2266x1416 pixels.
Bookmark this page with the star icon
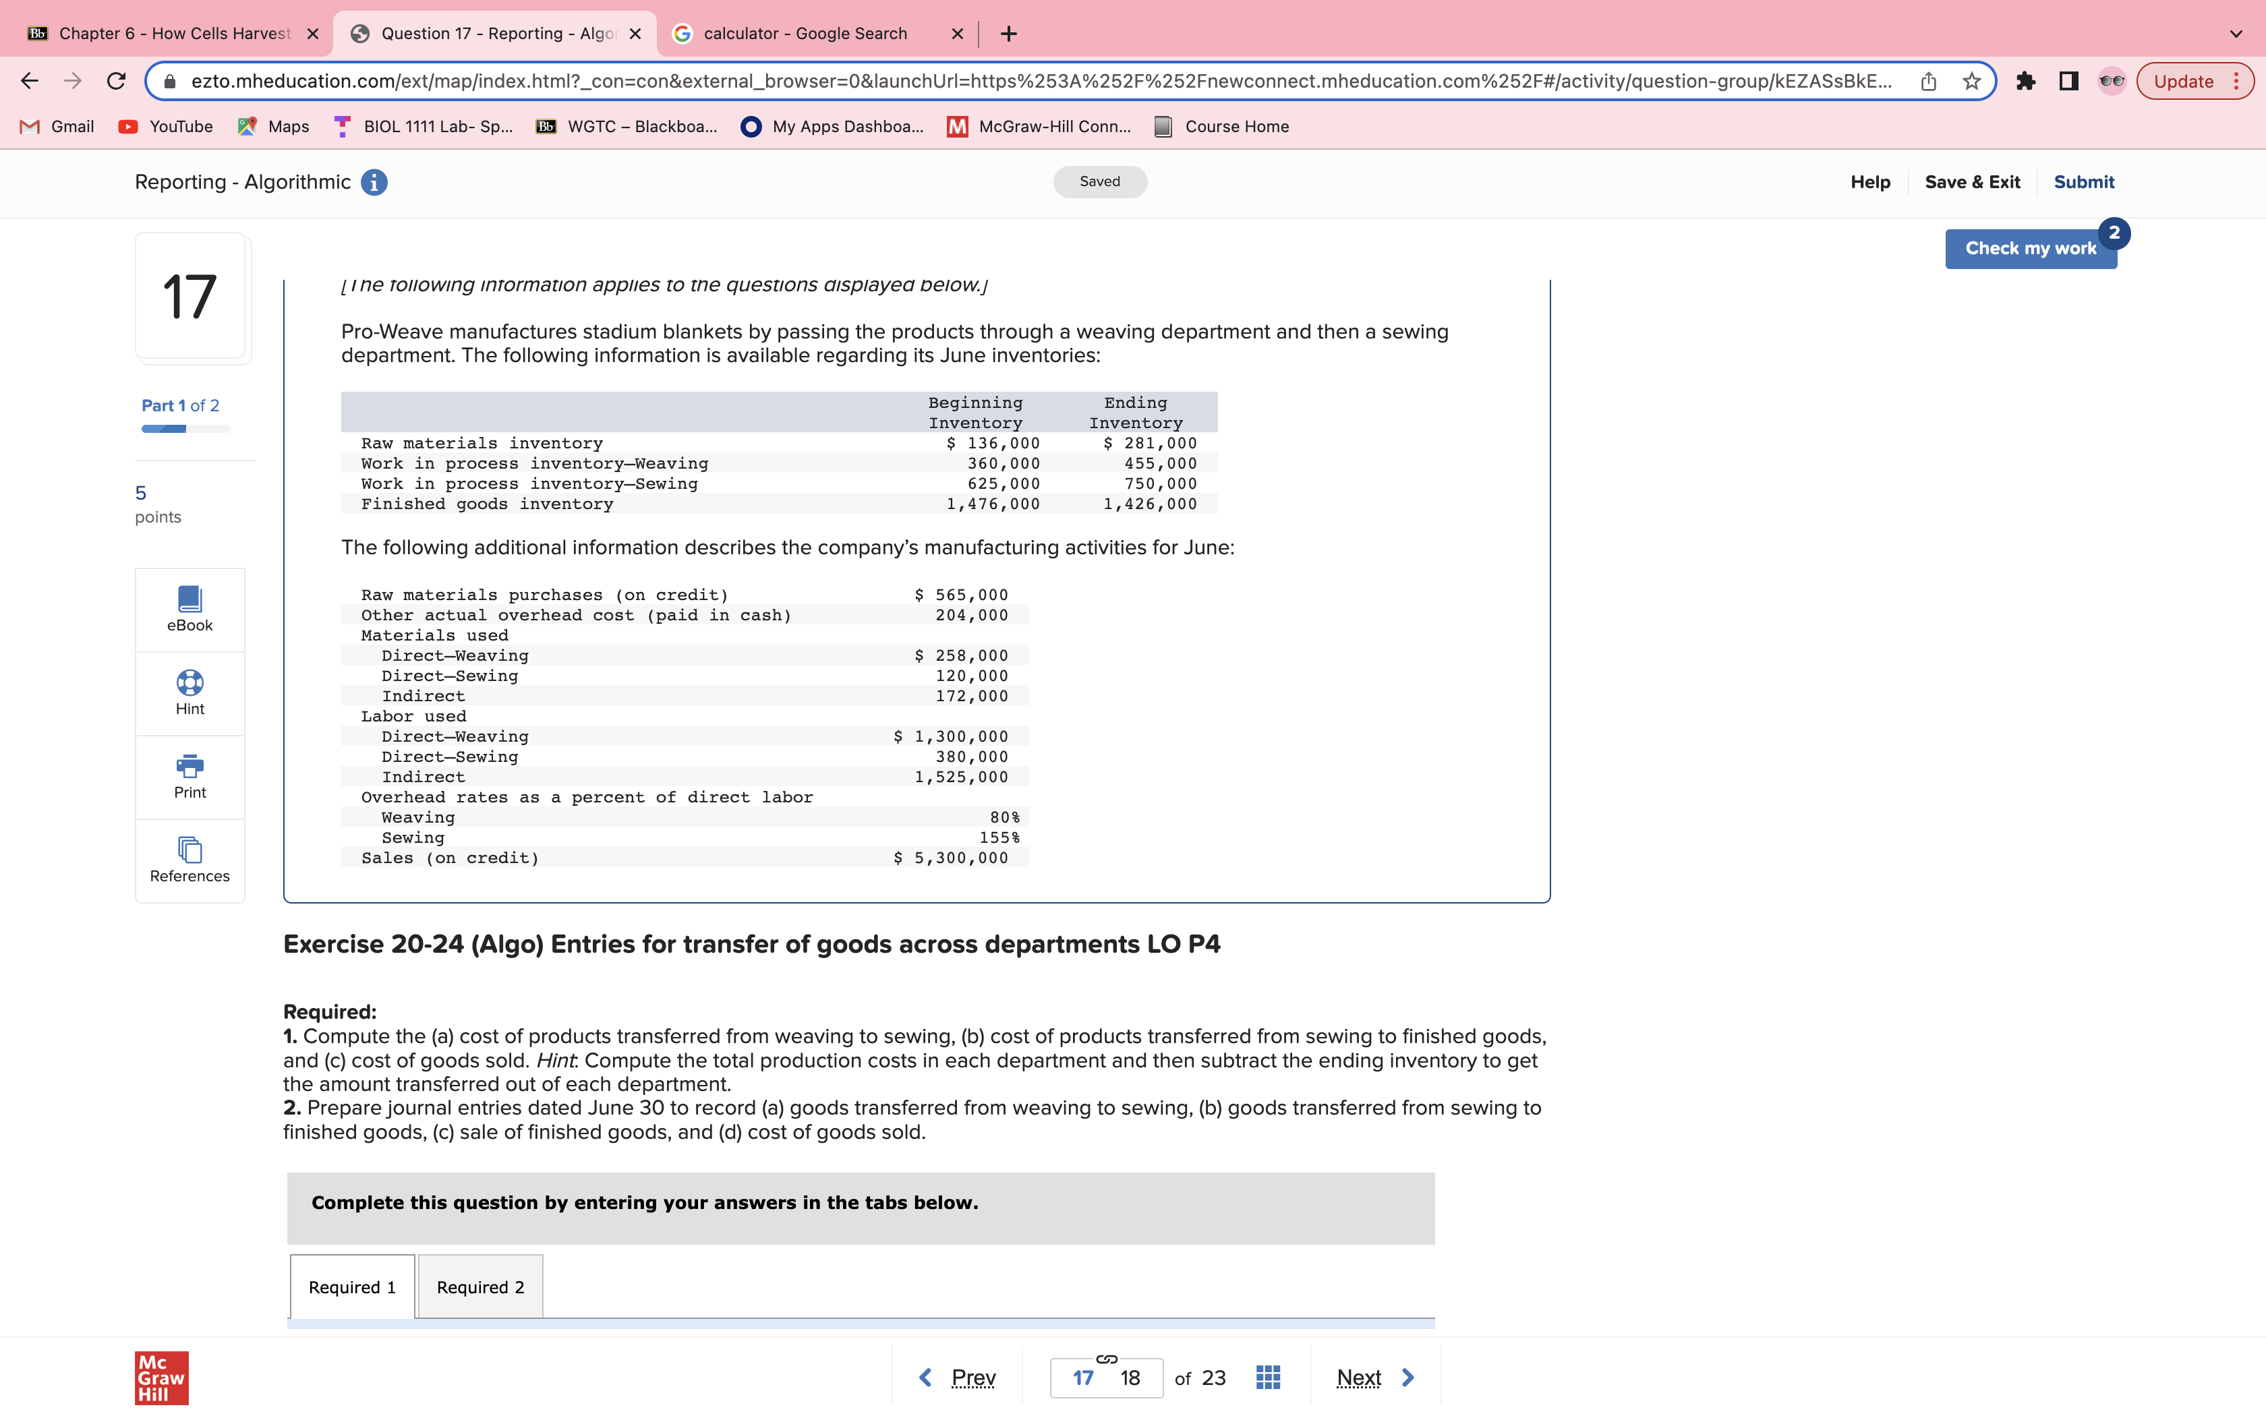[1972, 82]
